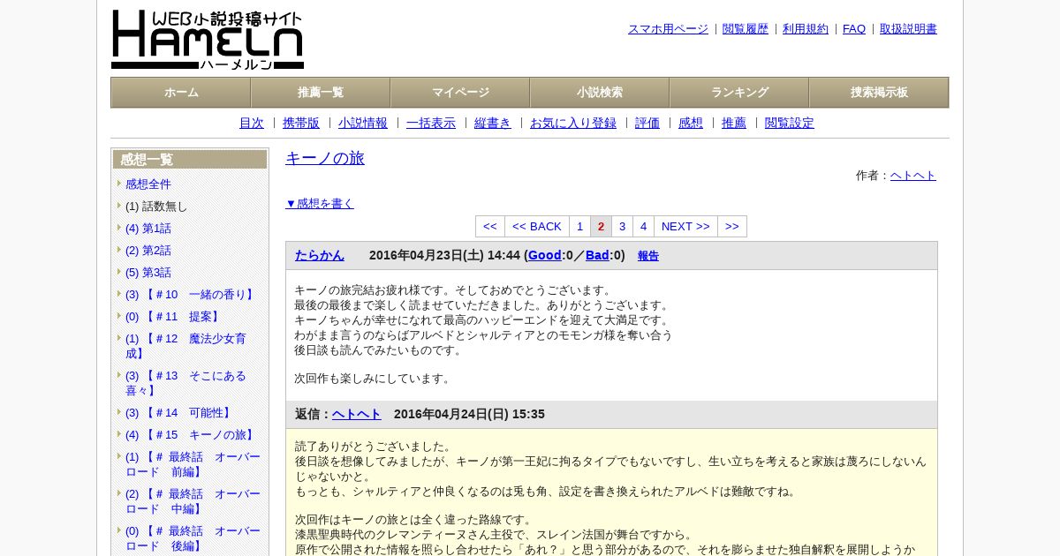Open 閲覧履歴 in the header
The width and height of the screenshot is (1060, 556).
tap(746, 29)
